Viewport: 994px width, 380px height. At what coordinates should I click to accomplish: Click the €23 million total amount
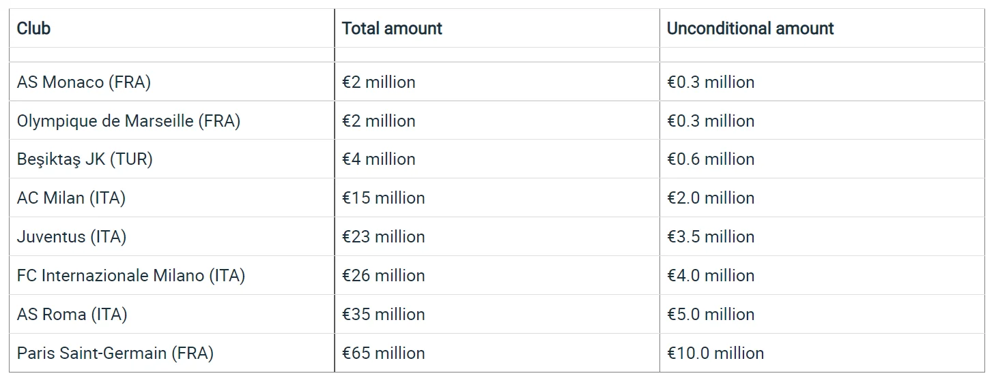tap(383, 237)
